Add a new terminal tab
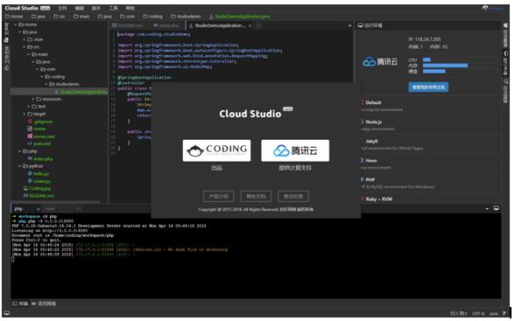 tap(79, 208)
